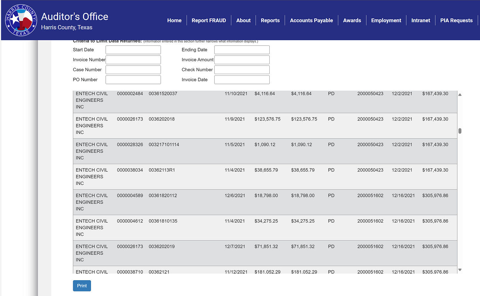Click check date in 0036202019 row
The image size is (480, 296).
[x=403, y=246]
